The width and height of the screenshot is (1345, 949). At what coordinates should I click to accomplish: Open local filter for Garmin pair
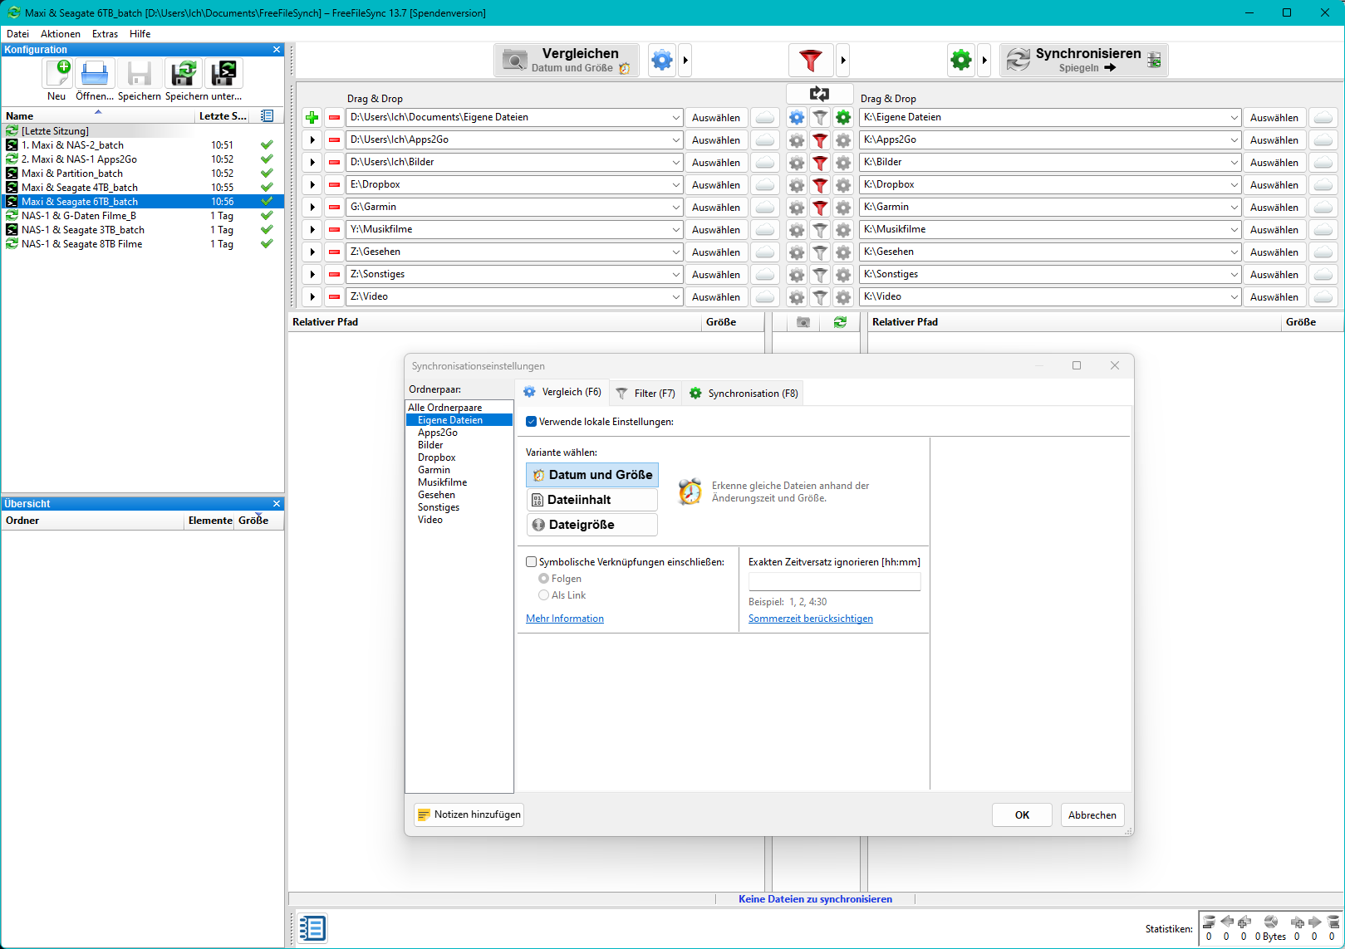point(820,207)
